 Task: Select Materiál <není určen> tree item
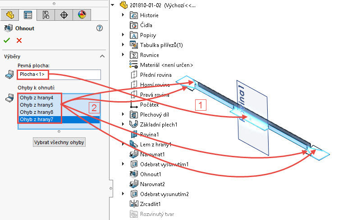[x=166, y=65]
